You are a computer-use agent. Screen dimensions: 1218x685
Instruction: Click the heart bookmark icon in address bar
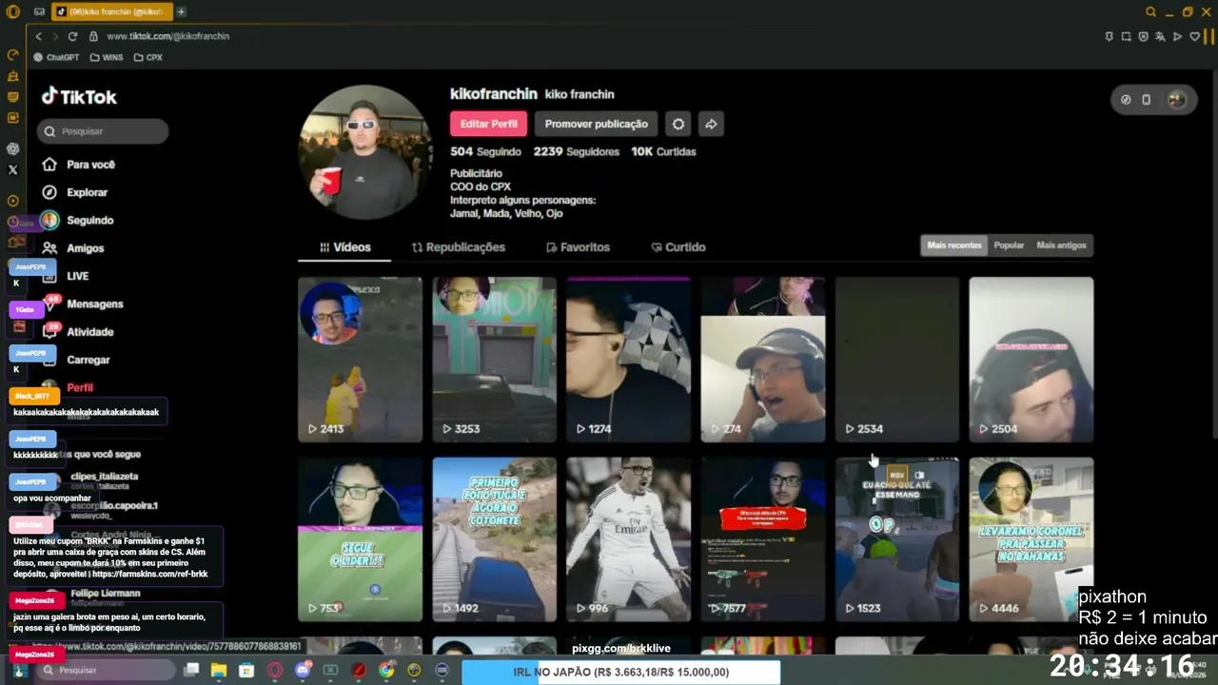1194,36
